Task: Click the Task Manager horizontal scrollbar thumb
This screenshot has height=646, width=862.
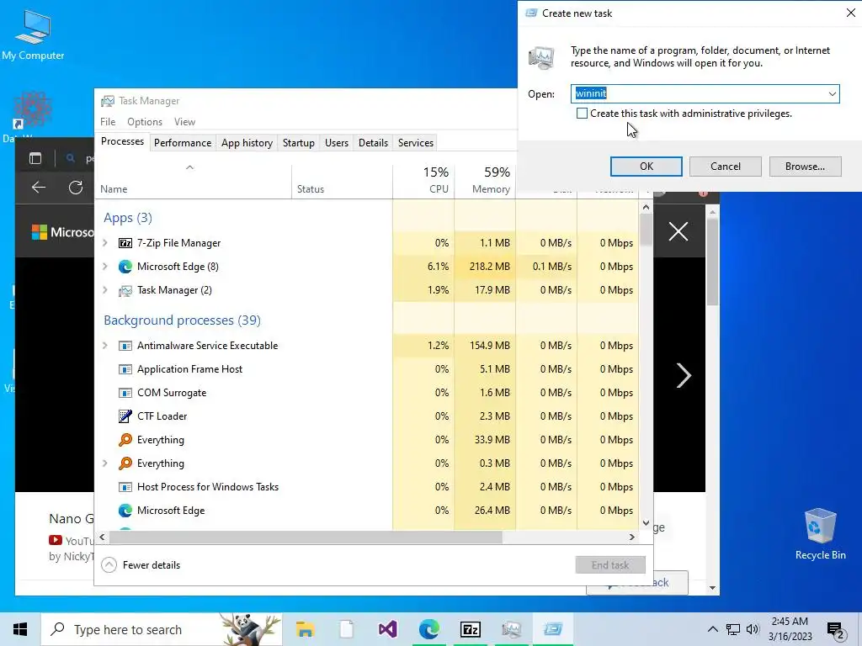Action: tap(306, 537)
